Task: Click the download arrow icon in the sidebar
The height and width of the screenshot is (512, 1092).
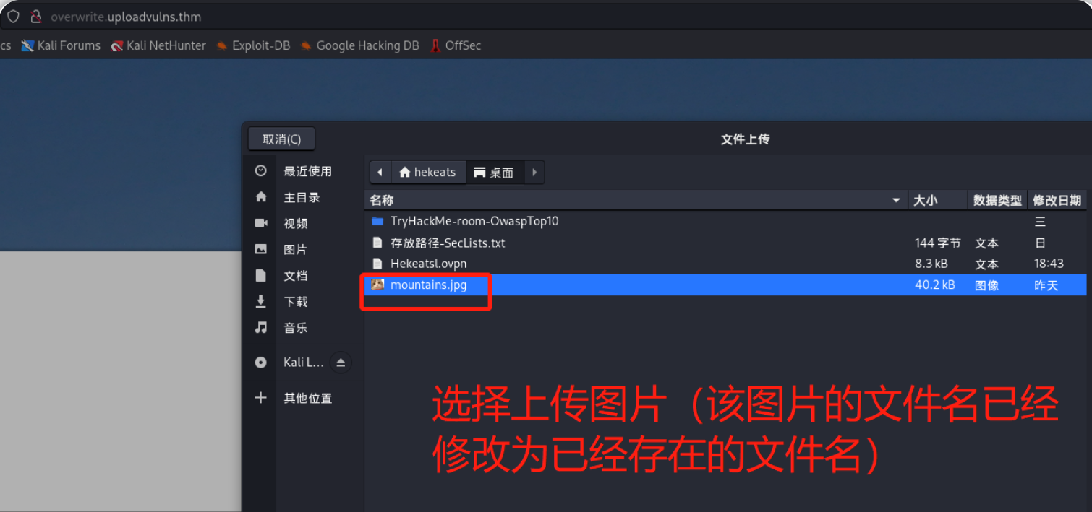Action: 261,301
